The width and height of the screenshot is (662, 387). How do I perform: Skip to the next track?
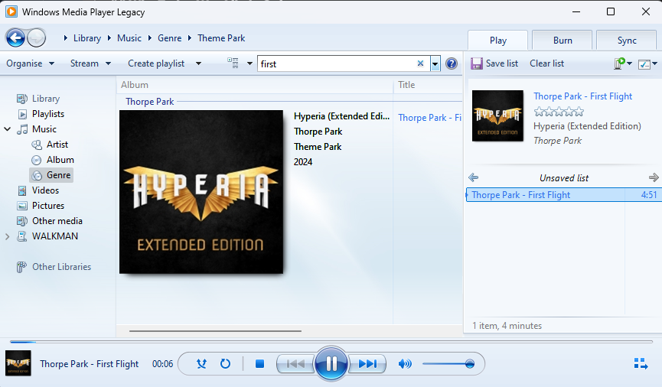coord(367,363)
